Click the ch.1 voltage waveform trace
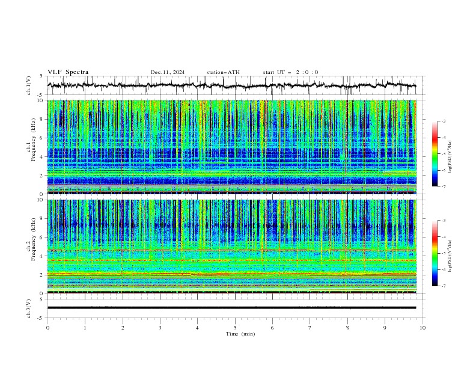This screenshot has height=368, width=476. pos(231,85)
